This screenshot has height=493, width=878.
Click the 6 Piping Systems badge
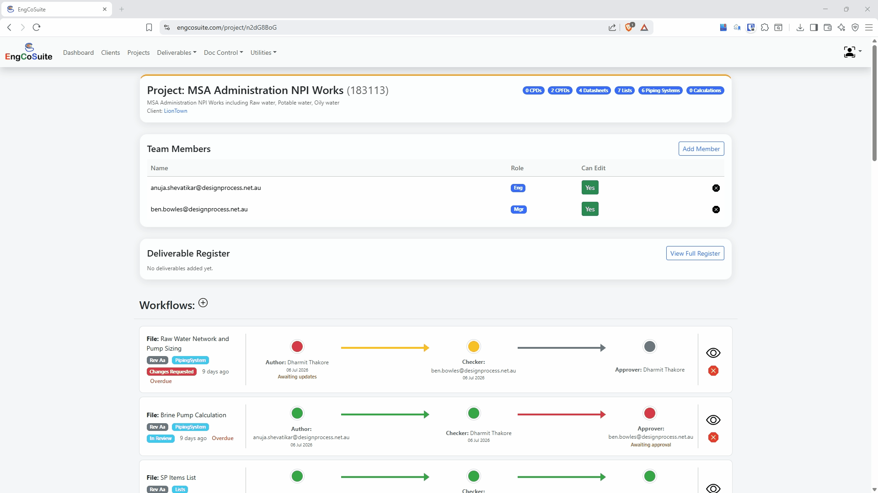(x=660, y=90)
